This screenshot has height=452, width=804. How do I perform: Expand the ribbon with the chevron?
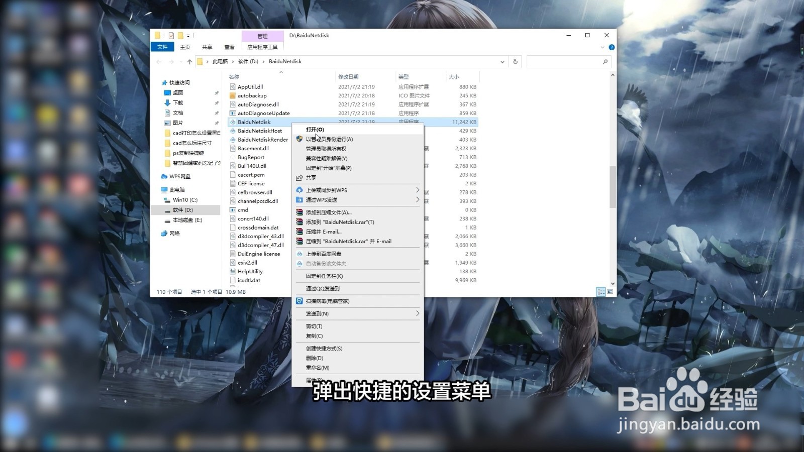coord(602,47)
